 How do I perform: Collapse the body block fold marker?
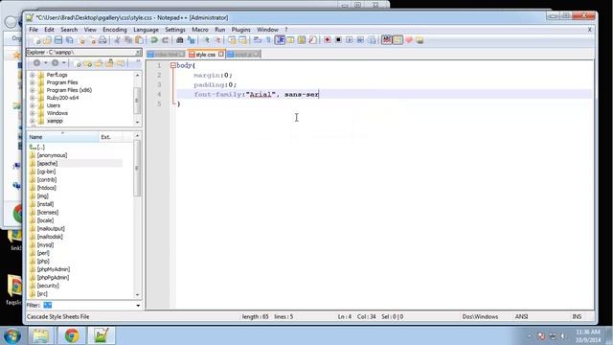(172, 65)
